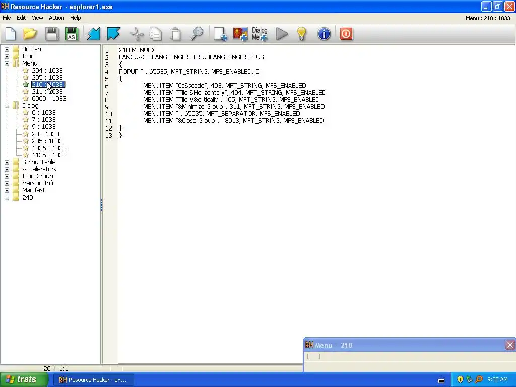Click the Paste clipboard icon

(175, 34)
